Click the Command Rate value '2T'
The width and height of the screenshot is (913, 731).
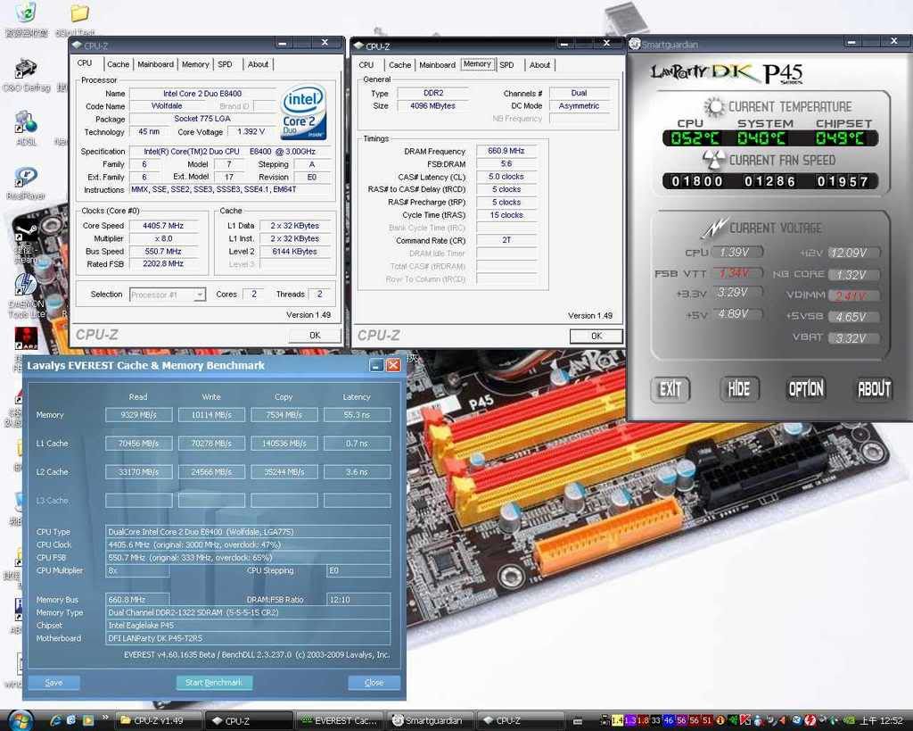(506, 240)
